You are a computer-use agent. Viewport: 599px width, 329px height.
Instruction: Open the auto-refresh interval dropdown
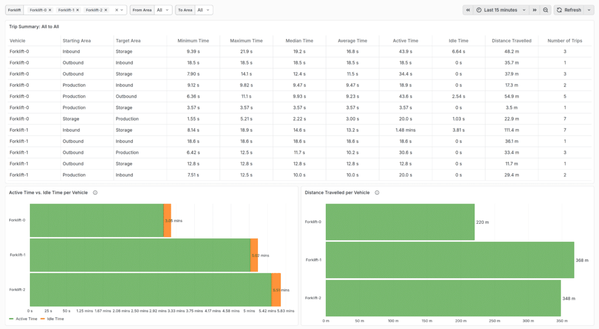point(589,10)
